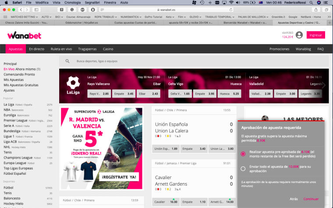Click the Wanabet logo
This screenshot has width=333, height=208.
tap(24, 35)
